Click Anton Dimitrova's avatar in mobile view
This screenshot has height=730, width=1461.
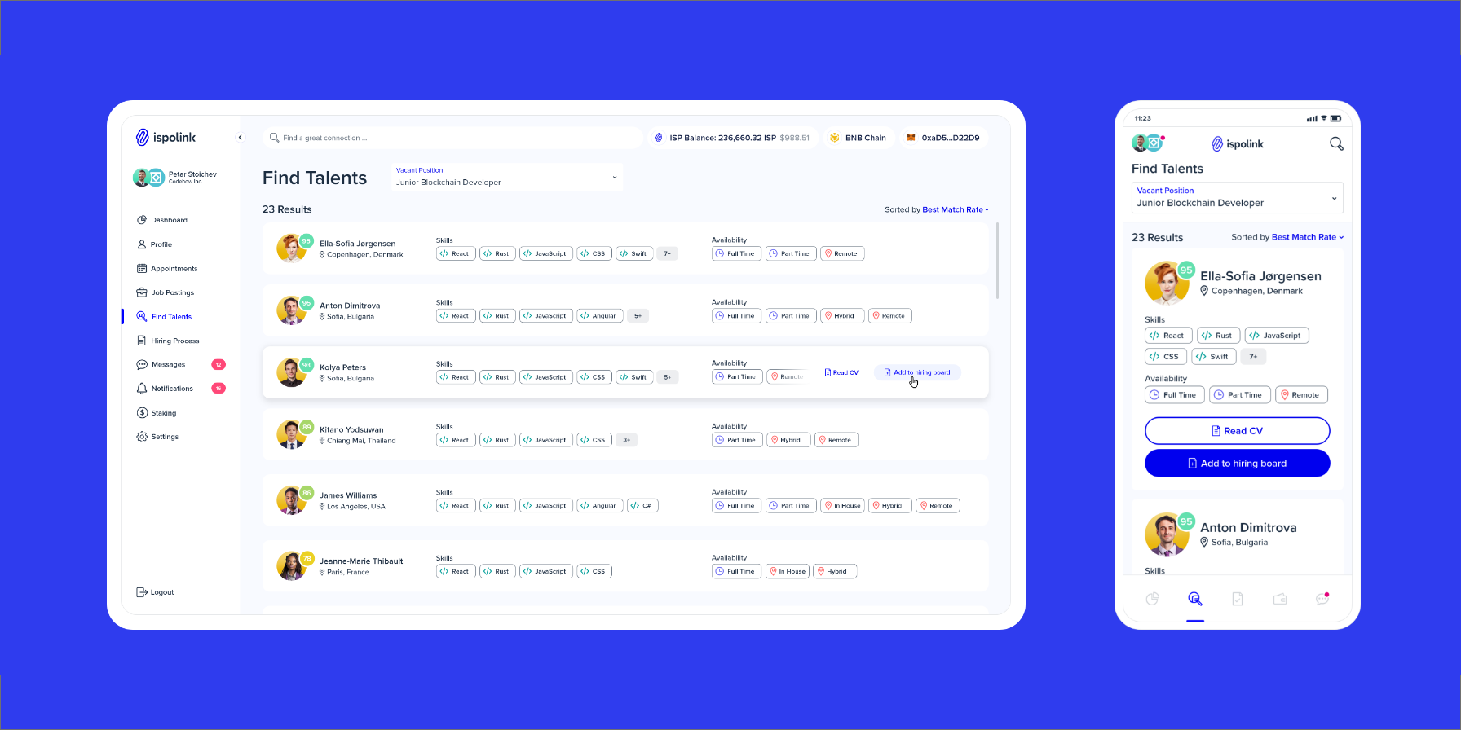point(1167,534)
